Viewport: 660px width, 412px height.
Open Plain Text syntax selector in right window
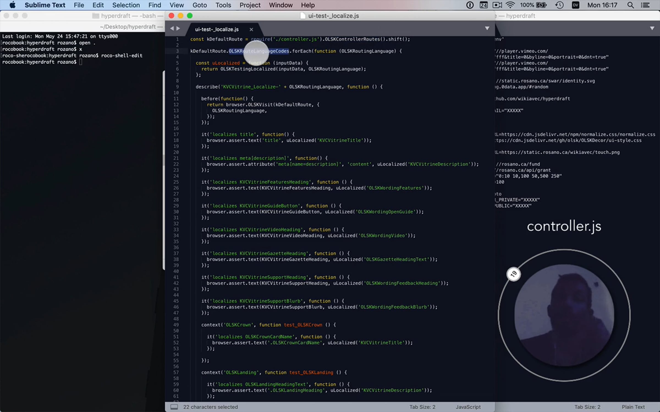[x=633, y=407]
